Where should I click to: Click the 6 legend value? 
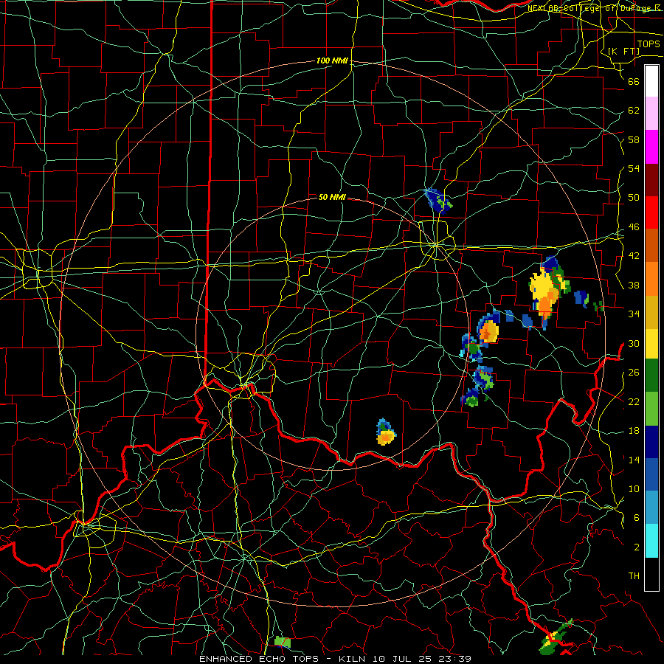point(637,518)
